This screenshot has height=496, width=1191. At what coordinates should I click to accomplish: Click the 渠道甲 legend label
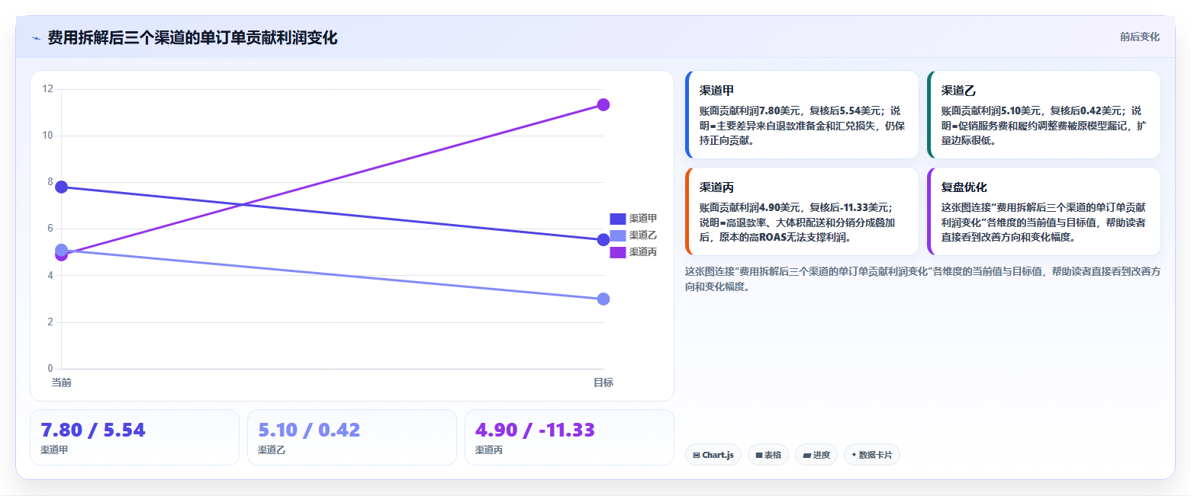642,219
